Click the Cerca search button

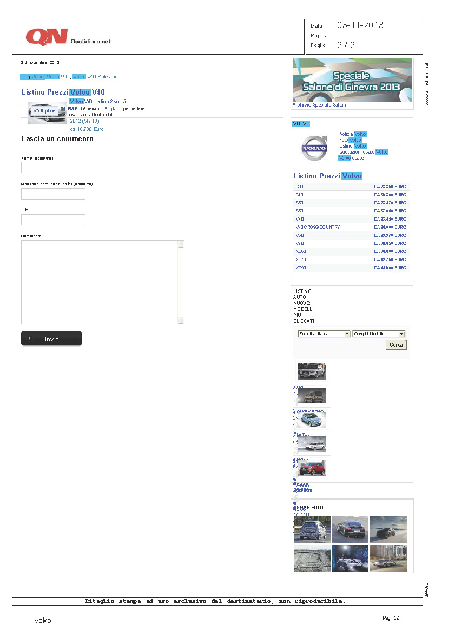(396, 345)
